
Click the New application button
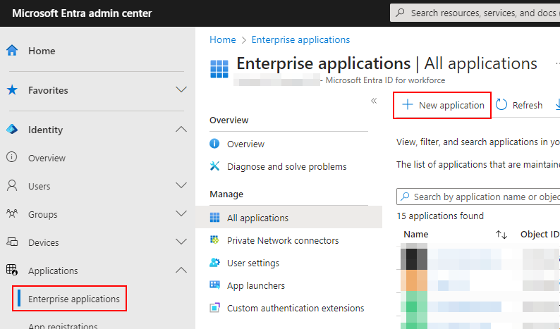pyautogui.click(x=442, y=105)
